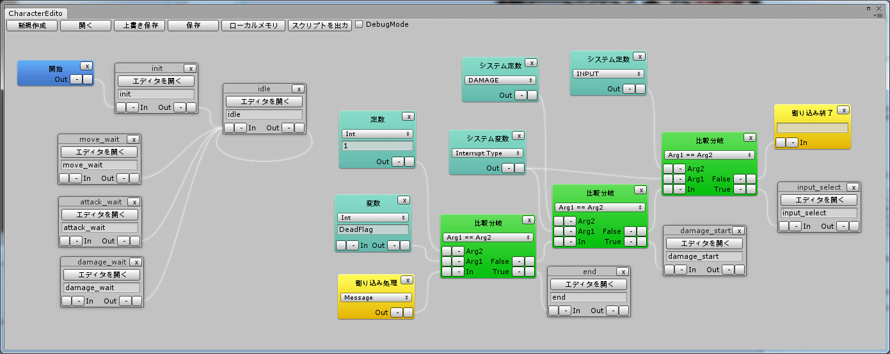Expand the Interrupt Type dropdown
The image size is (890, 354).
click(x=488, y=153)
